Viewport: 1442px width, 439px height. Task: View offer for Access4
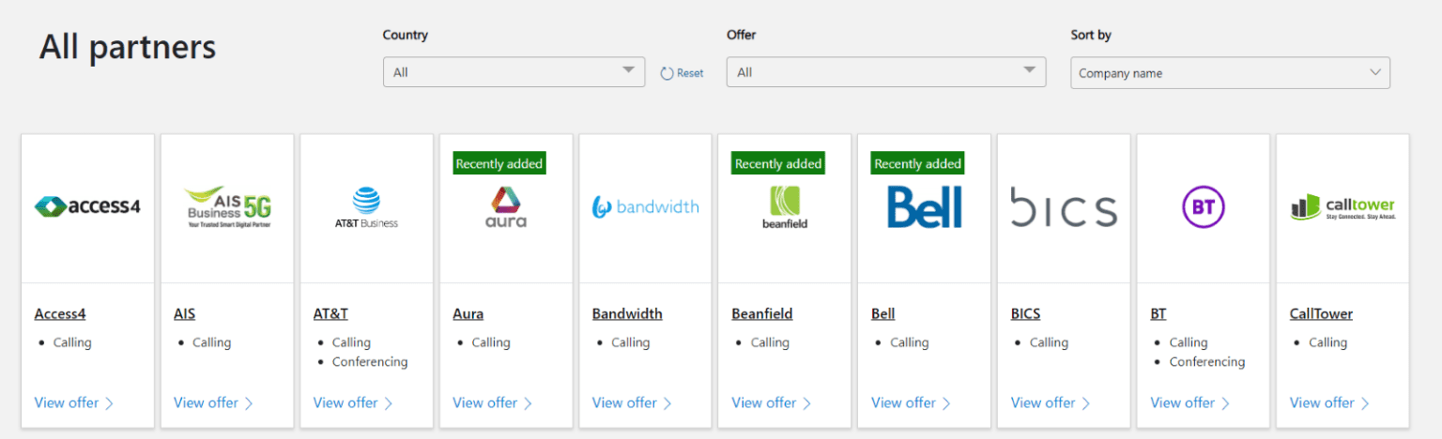pos(73,402)
